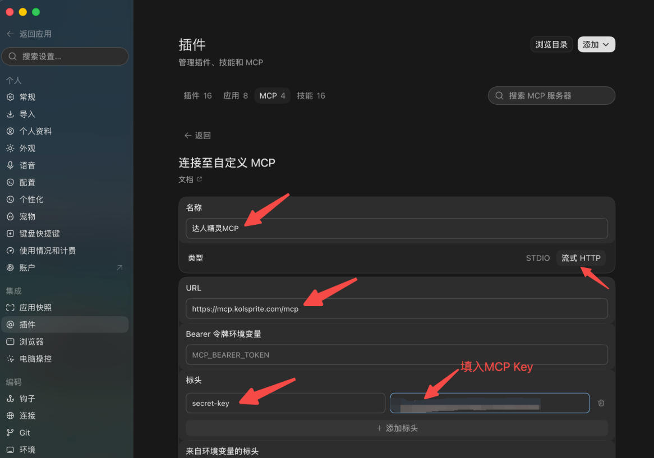This screenshot has height=458, width=654.
Task: Switch to the 技能 16 tab
Action: pyautogui.click(x=311, y=96)
